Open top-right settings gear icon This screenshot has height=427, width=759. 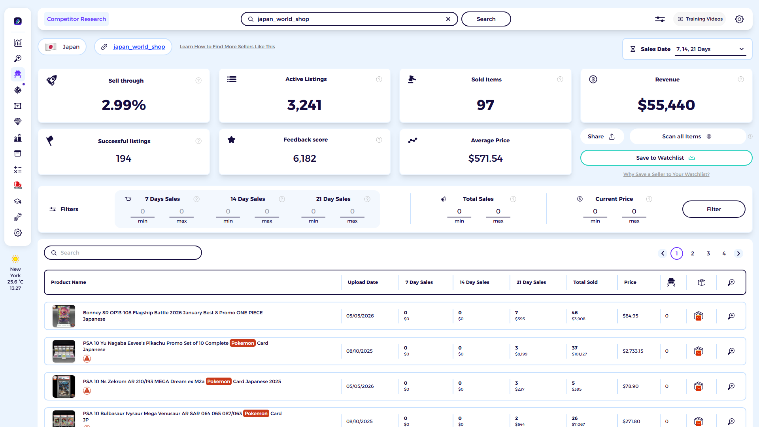pyautogui.click(x=739, y=19)
